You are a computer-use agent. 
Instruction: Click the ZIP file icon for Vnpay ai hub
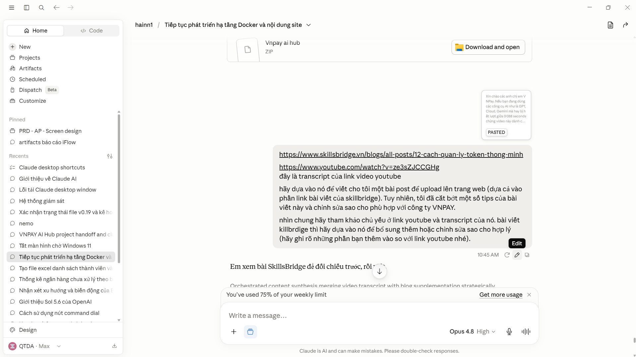tap(247, 50)
